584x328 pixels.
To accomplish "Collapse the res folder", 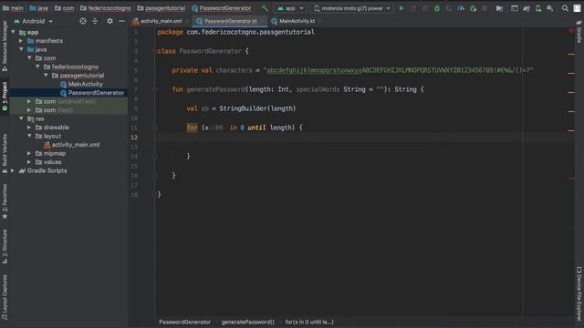I will coord(21,118).
